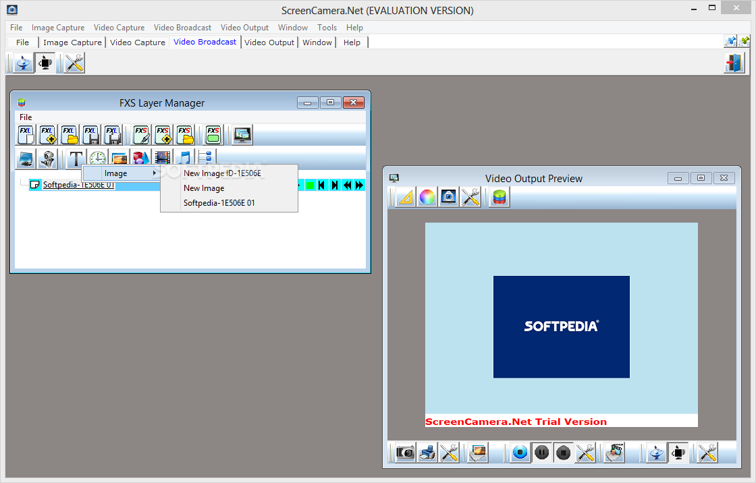Open FXL file with folder icon
The image size is (756, 483).
coord(70,135)
